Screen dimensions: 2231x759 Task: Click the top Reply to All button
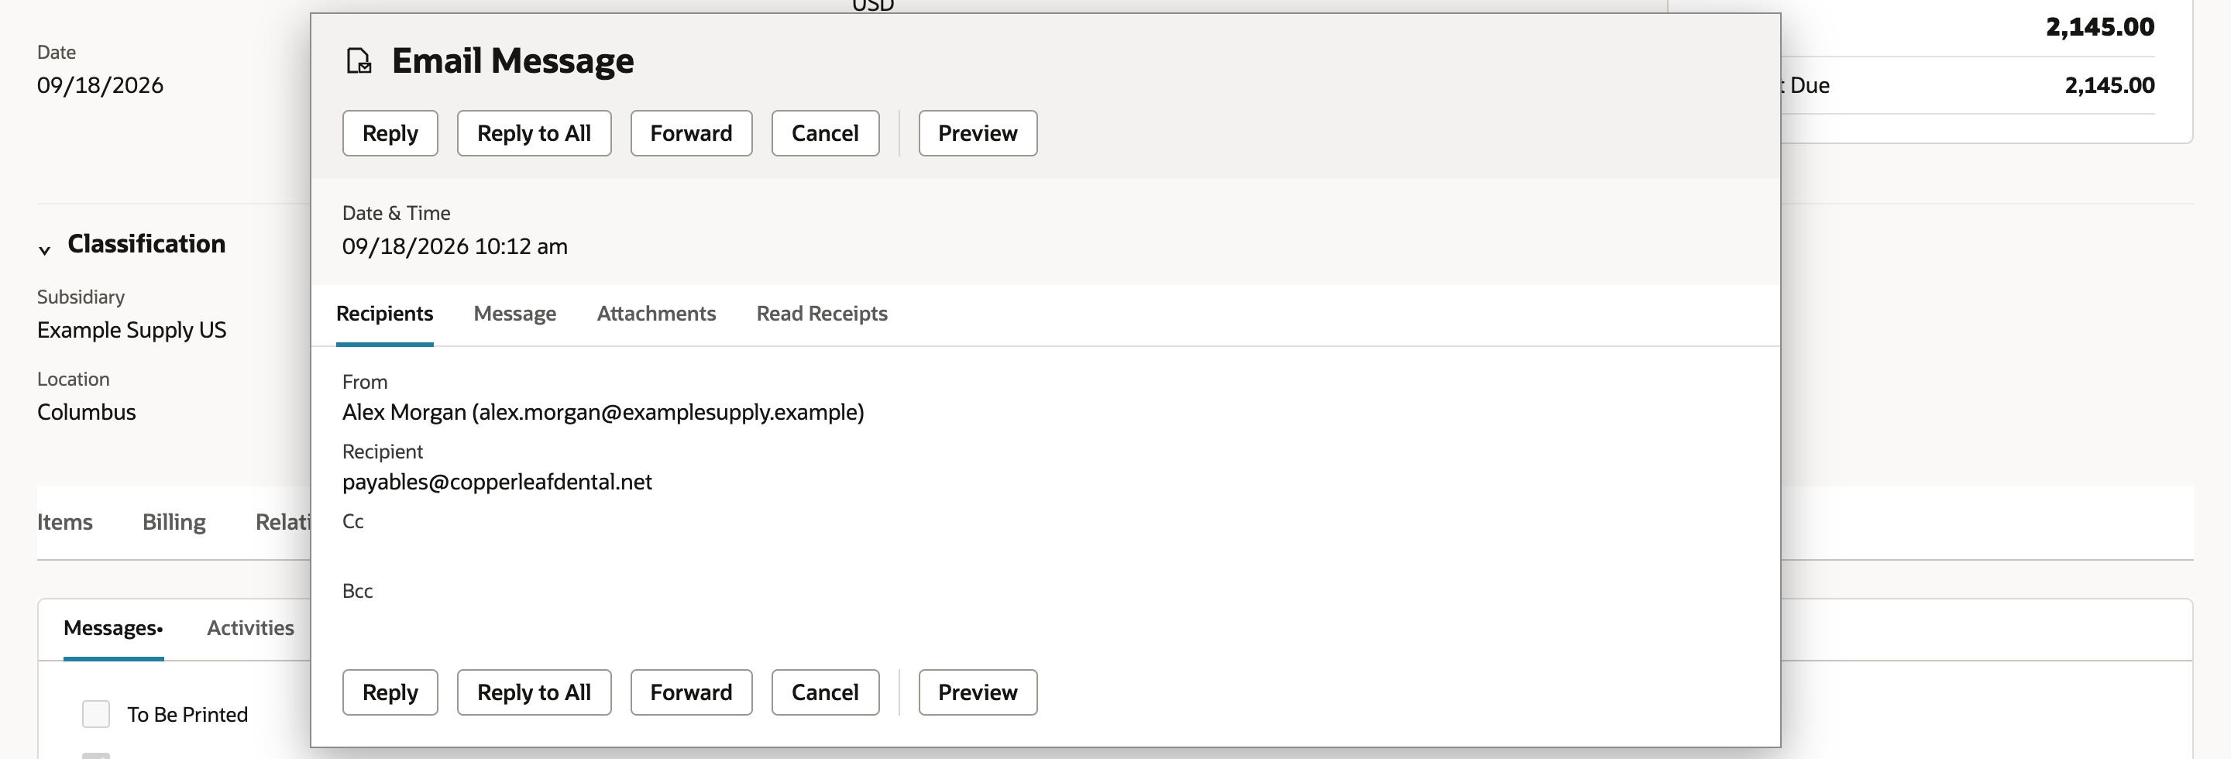tap(534, 133)
